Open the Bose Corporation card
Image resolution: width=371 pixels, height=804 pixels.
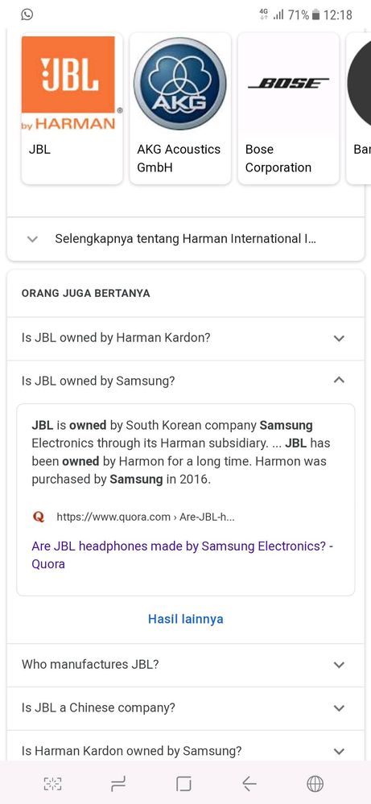coord(288,108)
